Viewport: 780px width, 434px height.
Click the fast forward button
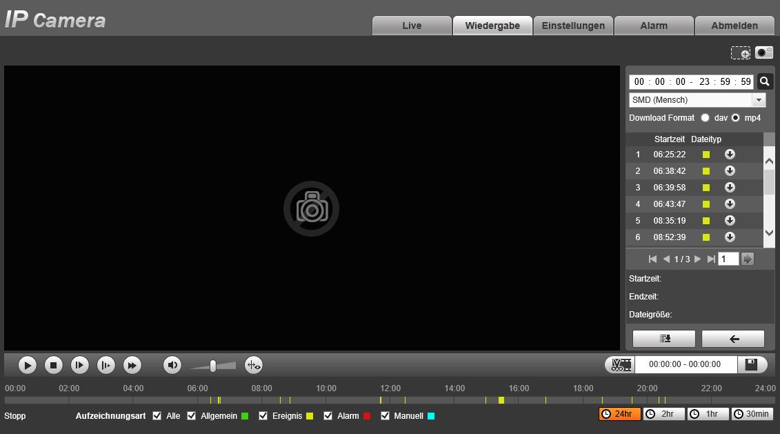point(132,365)
